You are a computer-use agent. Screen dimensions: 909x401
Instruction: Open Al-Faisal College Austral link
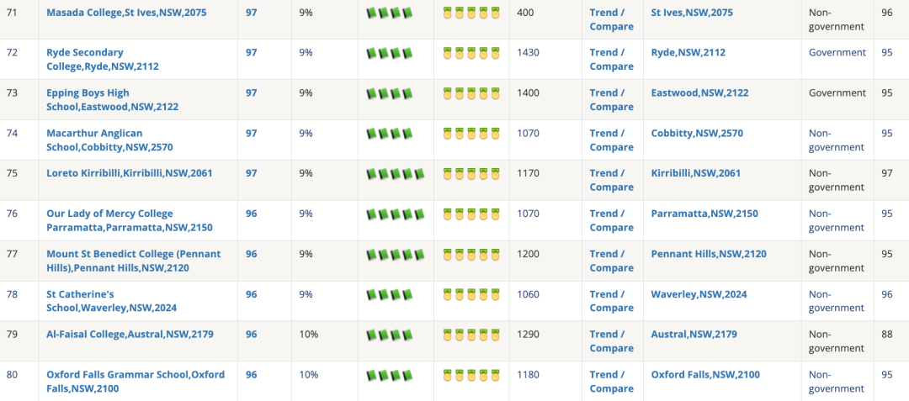pos(130,334)
